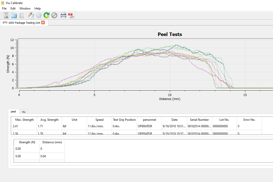
Task: Open the Edit menu
Action: point(13,8)
